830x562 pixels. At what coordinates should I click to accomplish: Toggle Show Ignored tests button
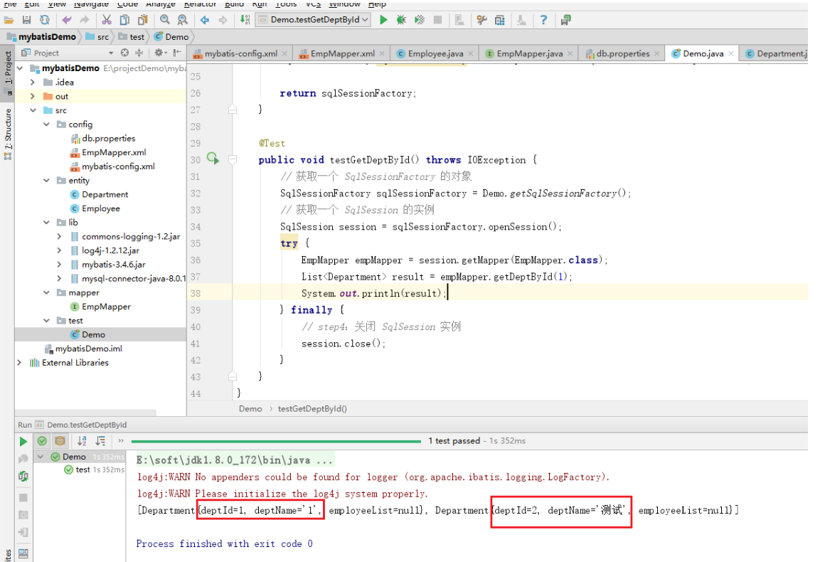(x=60, y=440)
